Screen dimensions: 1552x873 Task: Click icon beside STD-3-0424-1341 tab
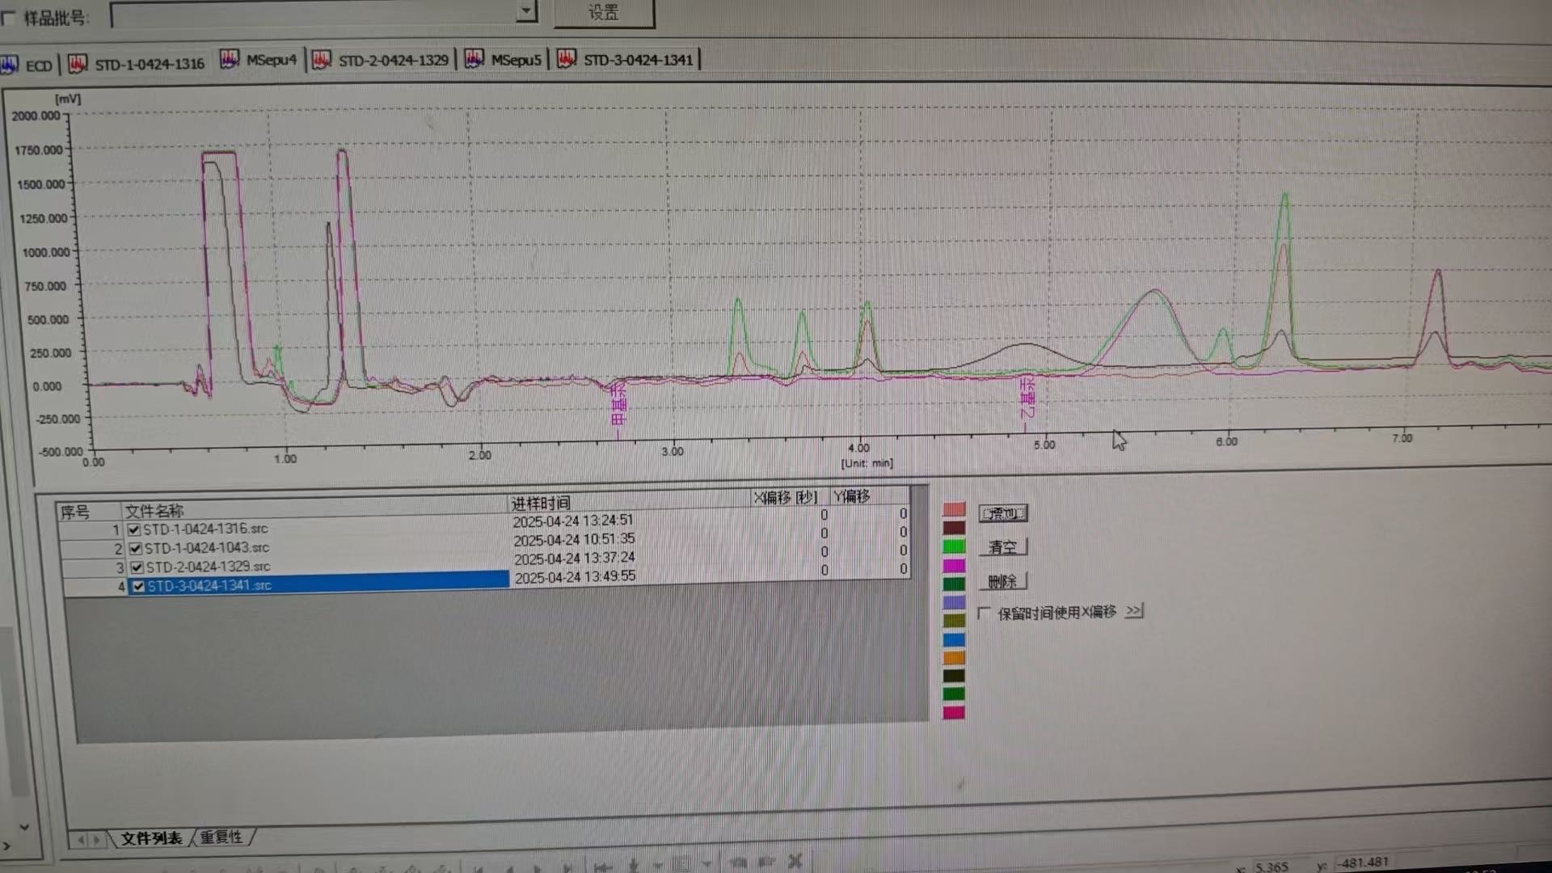pyautogui.click(x=567, y=59)
